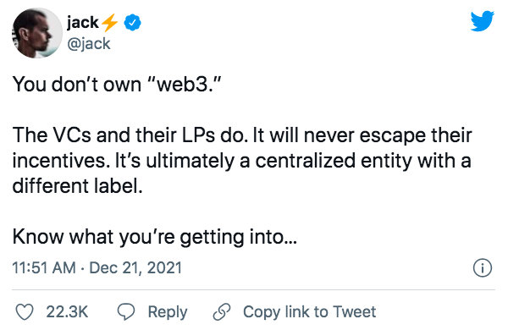Click the line Know what you're getting into

click(x=155, y=238)
